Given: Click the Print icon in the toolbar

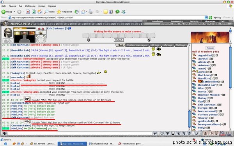Looking at the screenshot, I should 90,12.
